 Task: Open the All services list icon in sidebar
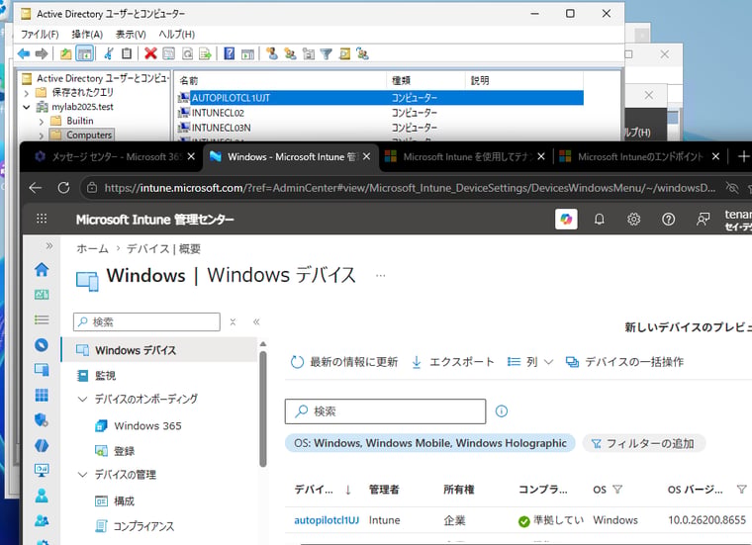(42, 319)
